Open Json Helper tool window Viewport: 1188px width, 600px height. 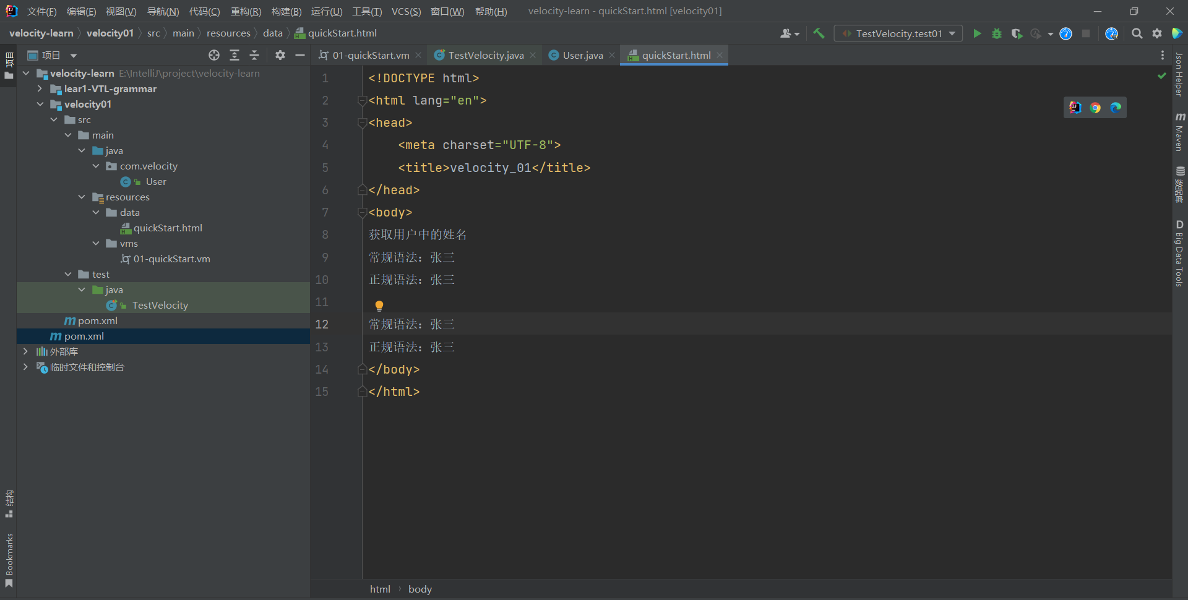1180,74
